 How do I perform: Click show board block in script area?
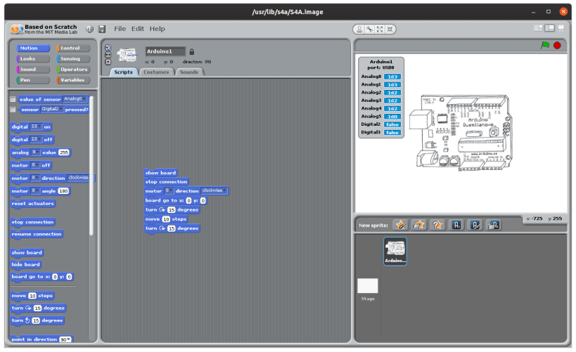click(x=160, y=173)
